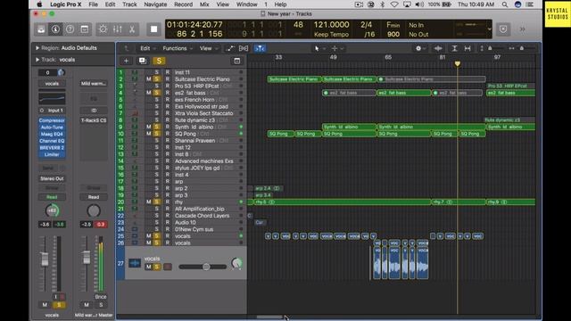Open the Auto-Tune plug-in slot
This screenshot has width=571, height=321.
52,128
